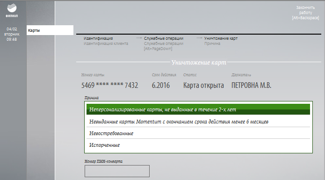This screenshot has width=325, height=180.
Task: Click the expiry value 6.2016
Action: [x=161, y=85]
